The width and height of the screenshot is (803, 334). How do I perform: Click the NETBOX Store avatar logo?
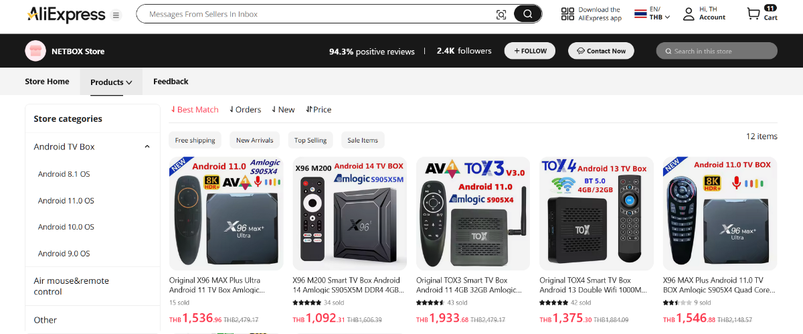tap(35, 51)
